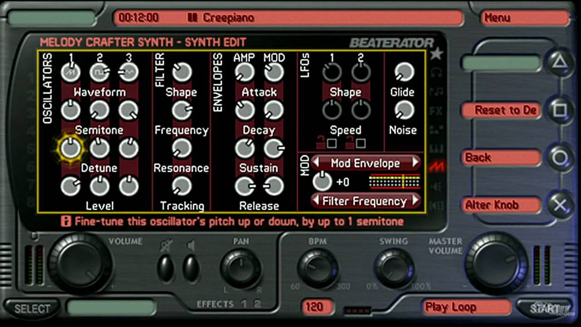Select oscillator 1 sawtooth waveform knob
Viewport: 581px width, 327px height.
pos(71,72)
